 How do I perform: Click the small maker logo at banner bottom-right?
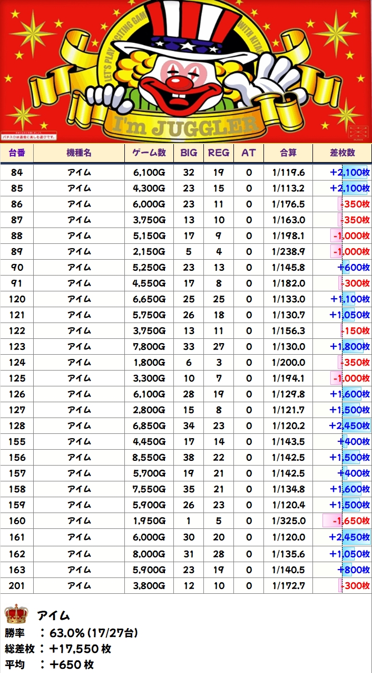[x=357, y=130]
